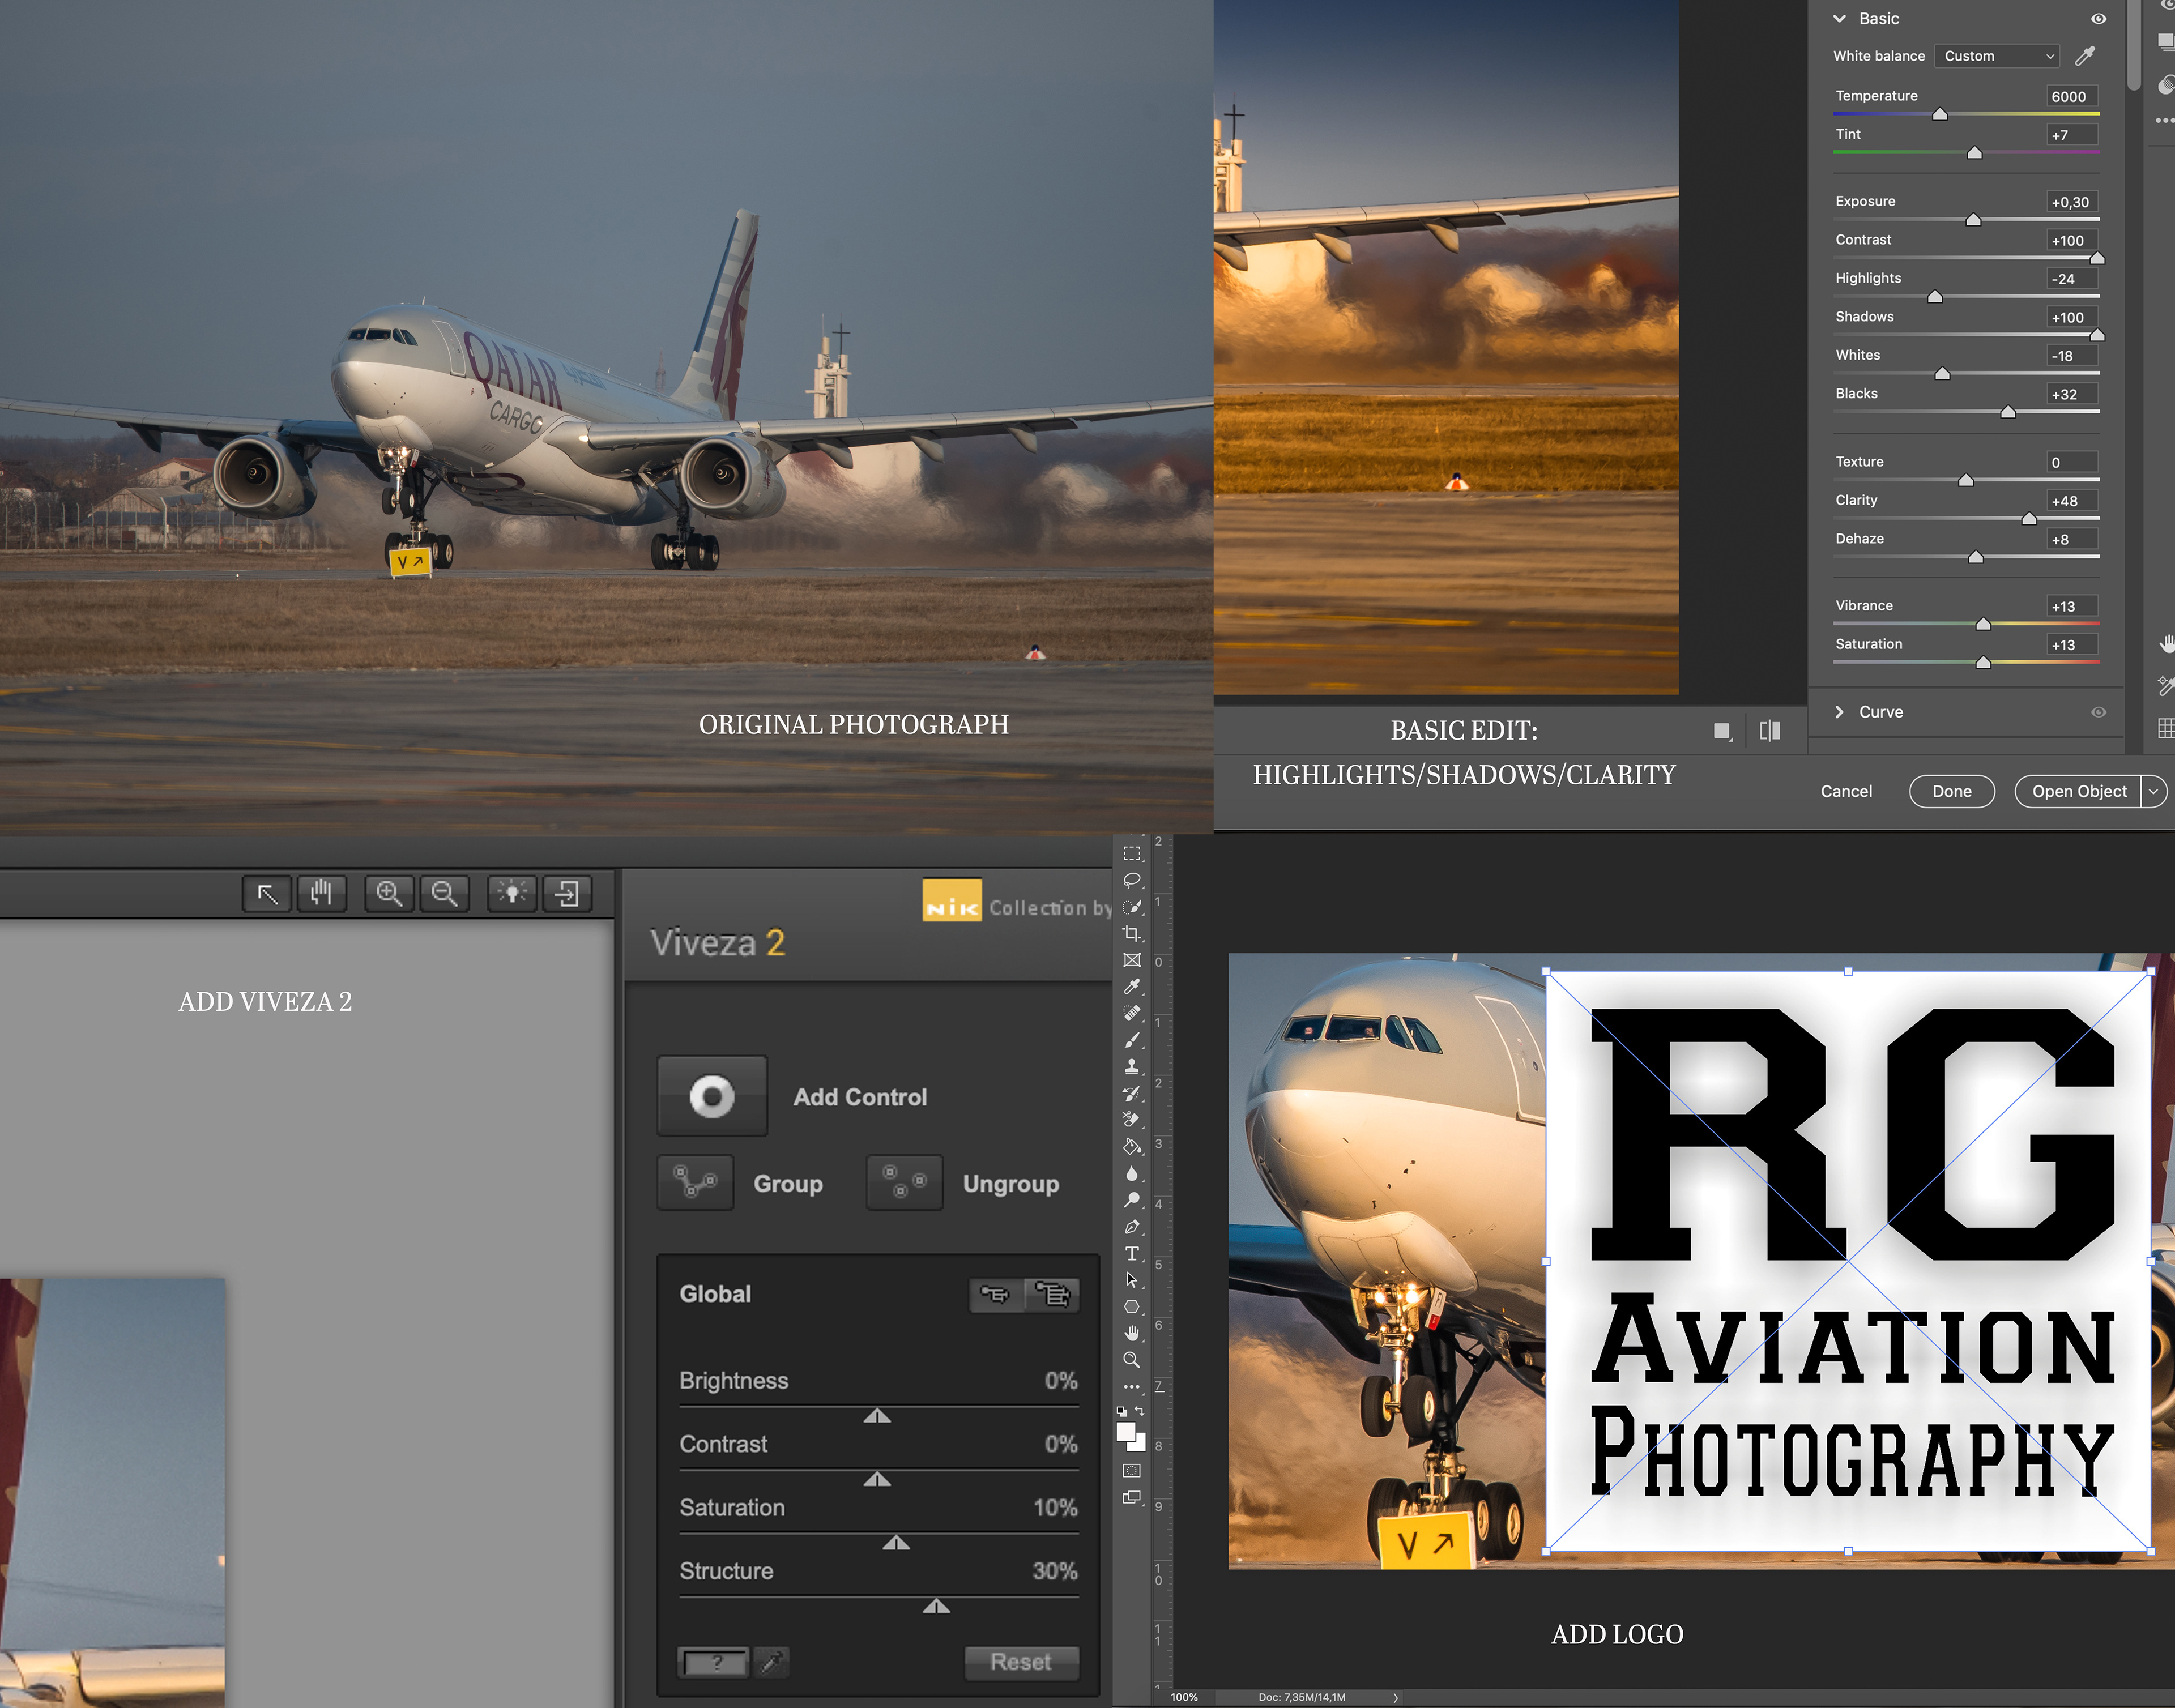Pick the White Balance eyedropper in Camera Raw
This screenshot has width=2175, height=1708.
click(2085, 56)
